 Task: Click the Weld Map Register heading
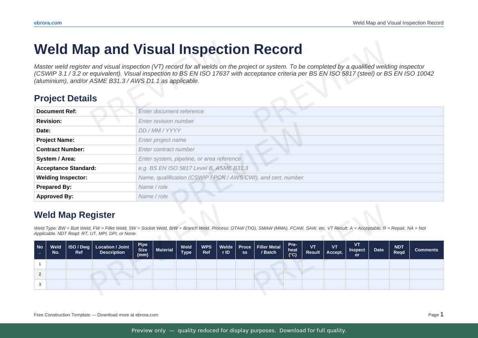point(74,215)
